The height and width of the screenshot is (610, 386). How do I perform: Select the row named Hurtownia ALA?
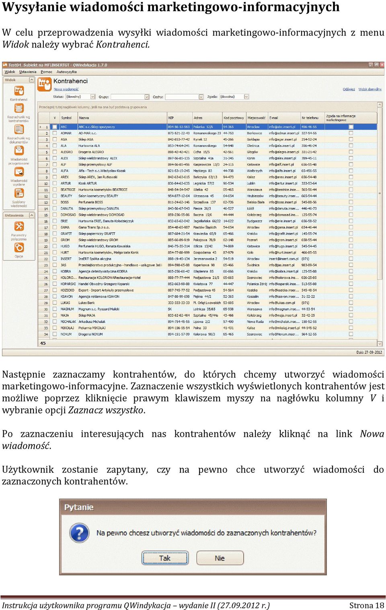point(207,146)
